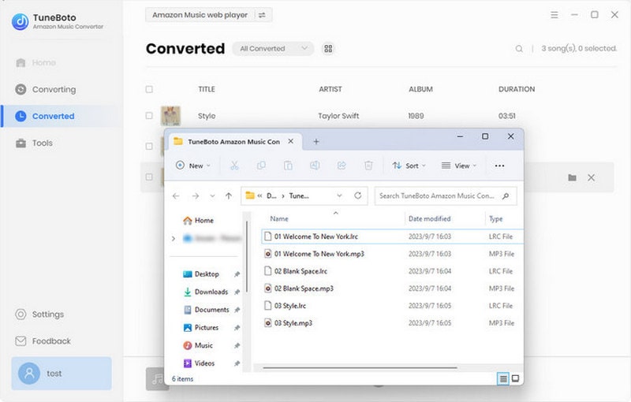Viewport: 631px width, 402px height.
Task: Click the Cut scissors icon
Action: pos(234,166)
